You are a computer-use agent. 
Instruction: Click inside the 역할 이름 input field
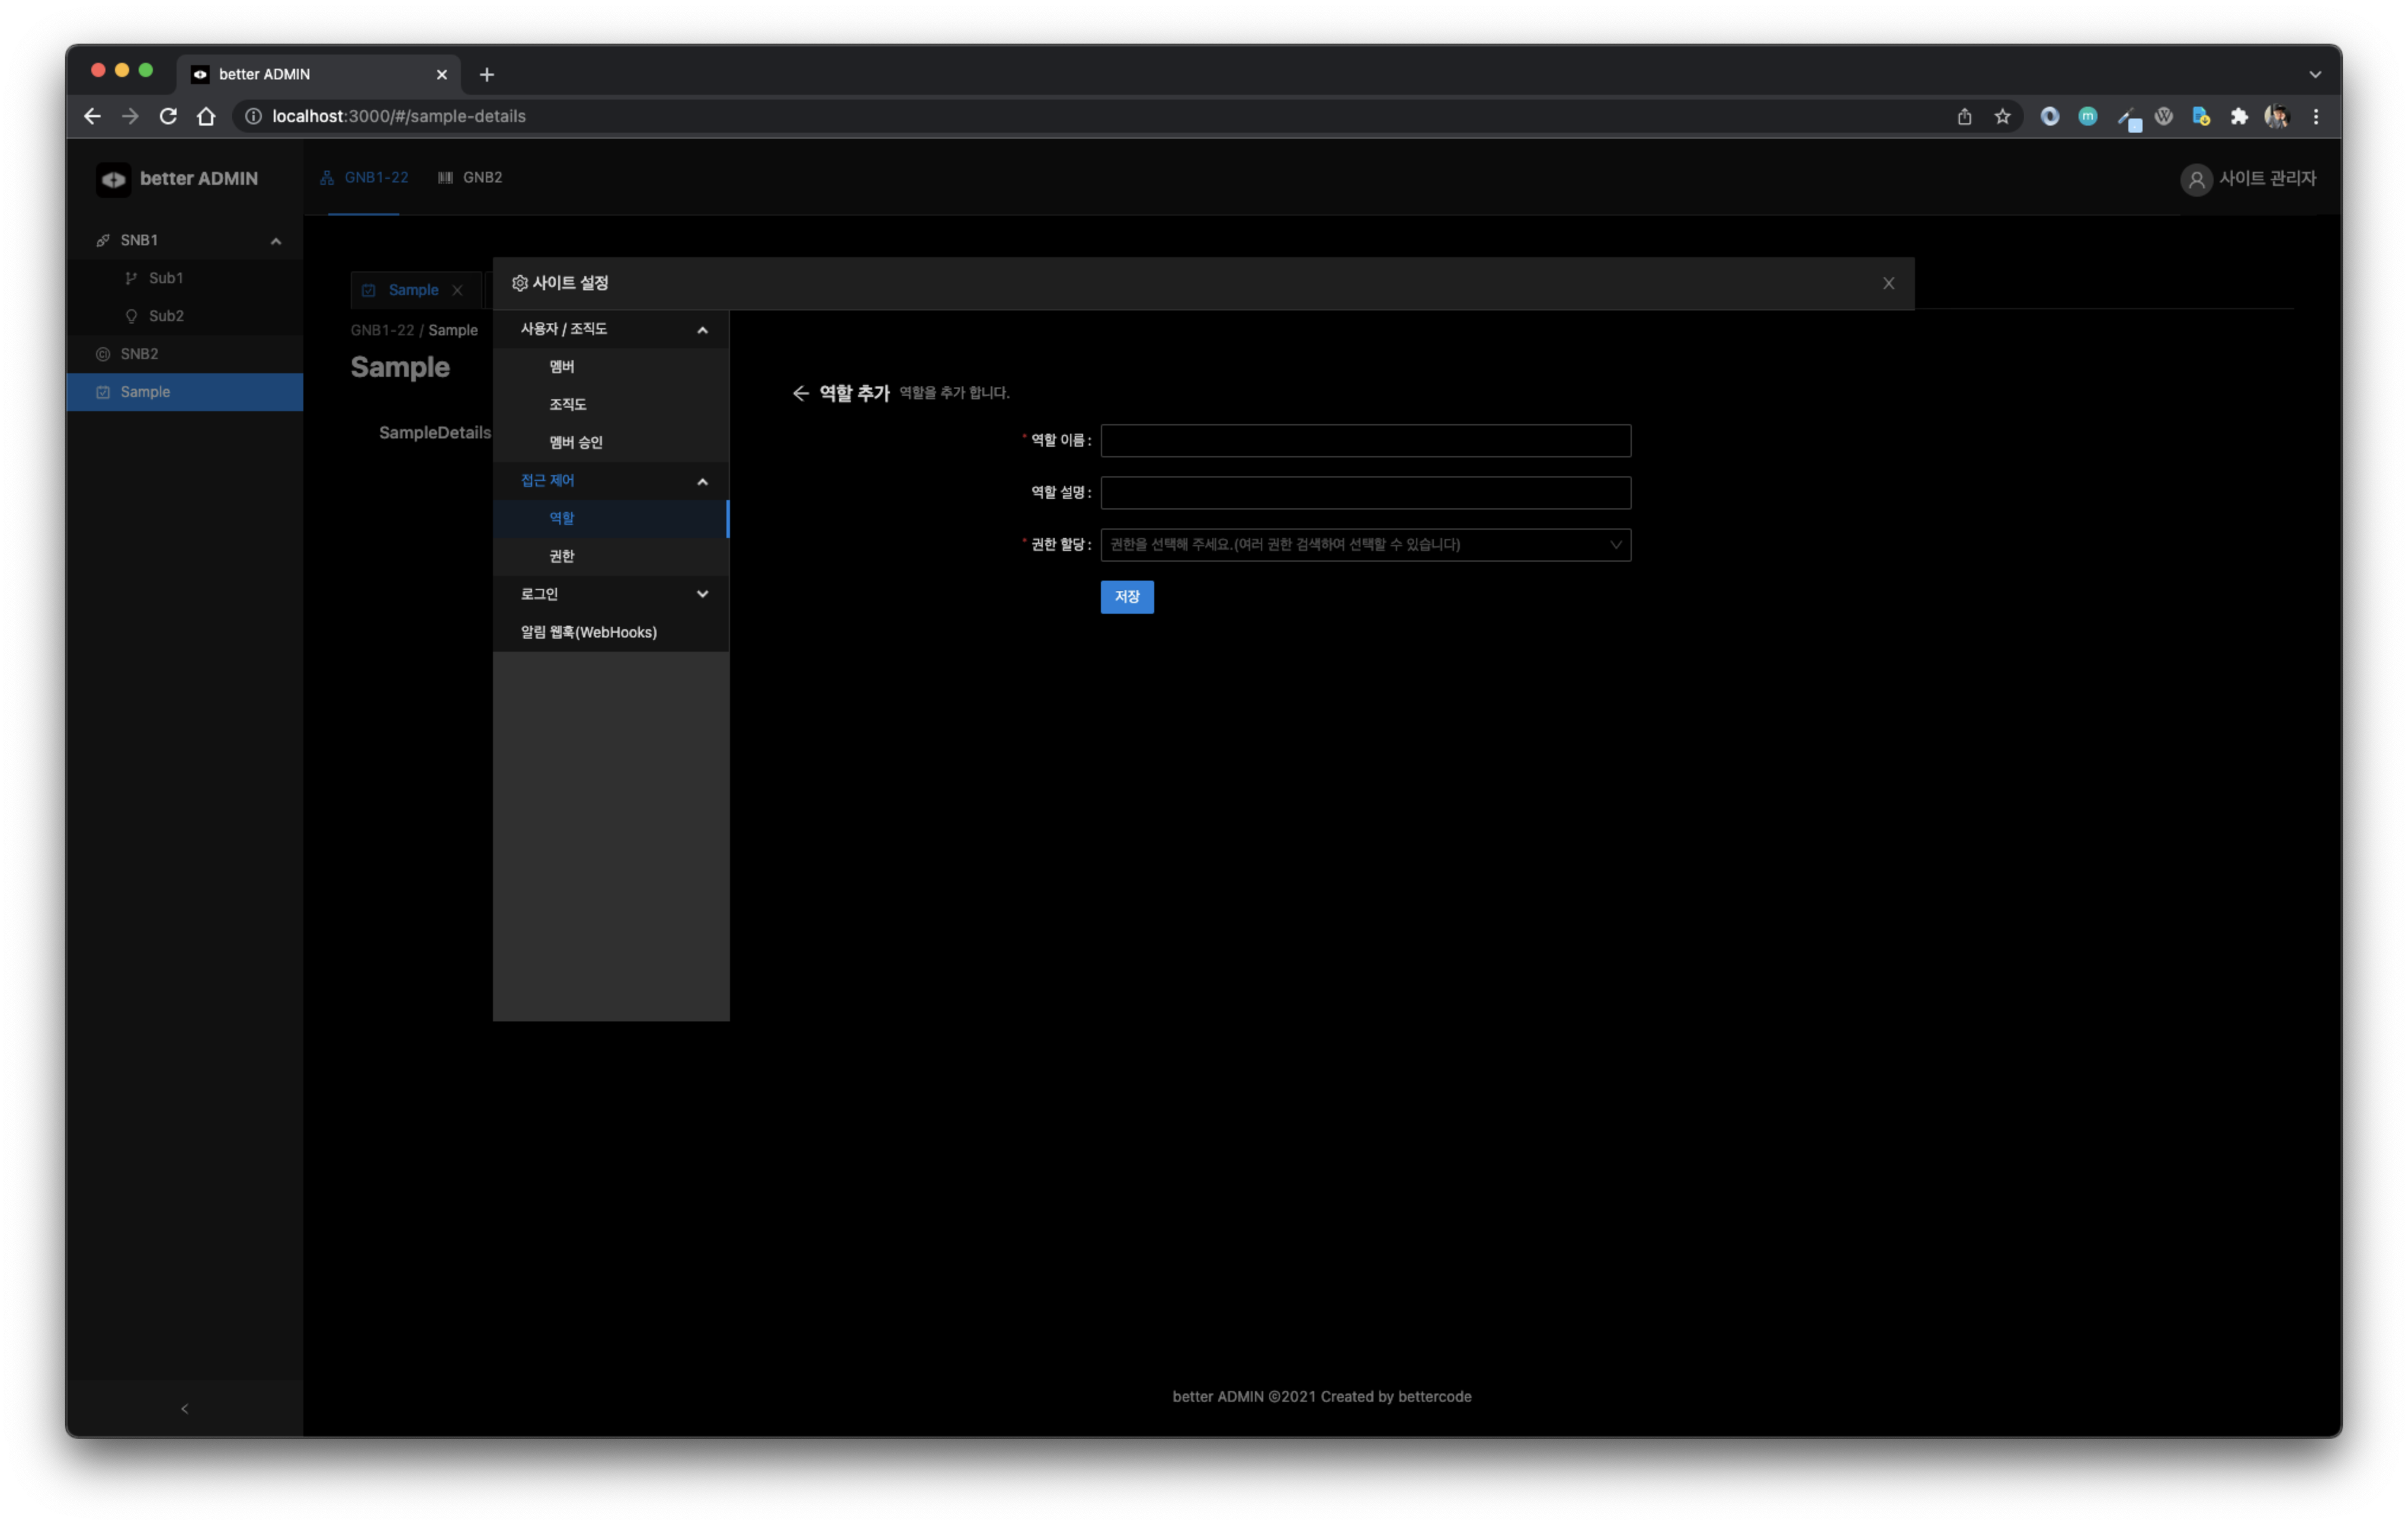(1364, 441)
